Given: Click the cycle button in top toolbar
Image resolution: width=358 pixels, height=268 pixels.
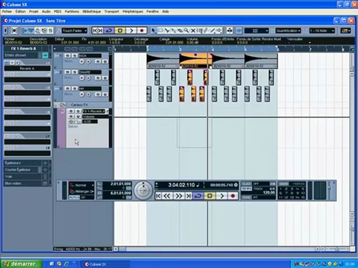Looking at the screenshot, I should point(109,31).
